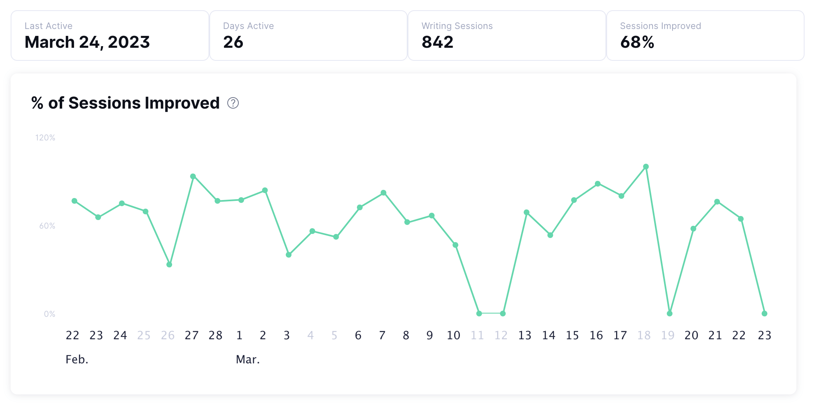
Task: Click the % of Sessions Improved heading
Action: pyautogui.click(x=125, y=103)
